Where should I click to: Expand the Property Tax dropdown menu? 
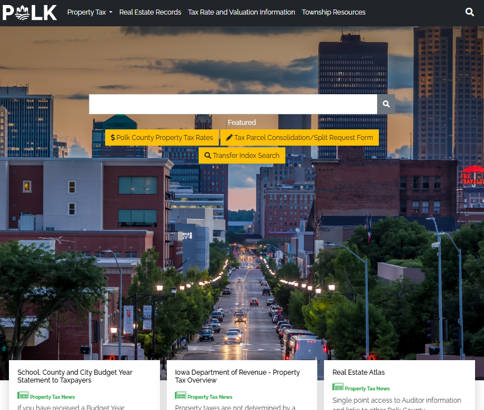tap(90, 12)
